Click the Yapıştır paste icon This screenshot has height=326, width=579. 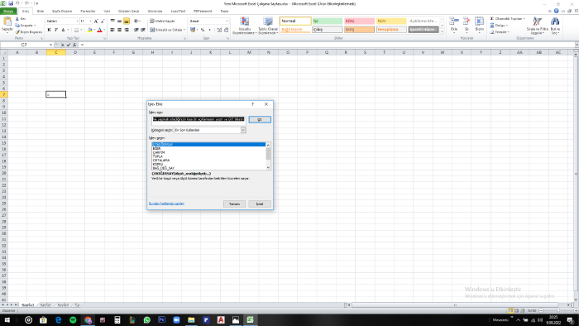[x=7, y=22]
